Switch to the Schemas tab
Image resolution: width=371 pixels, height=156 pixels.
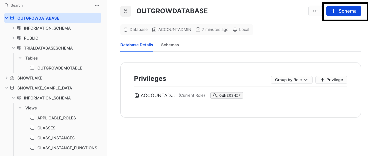tap(170, 45)
